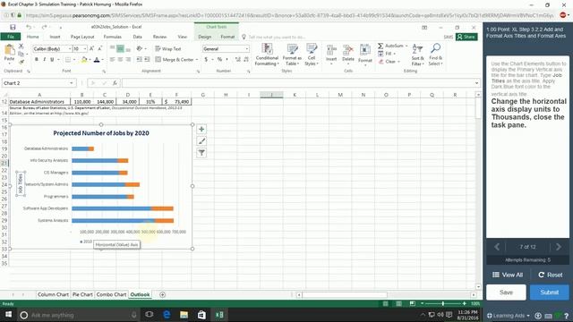This screenshot has width=573, height=322.
Task: Click the View All button
Action: click(x=508, y=275)
